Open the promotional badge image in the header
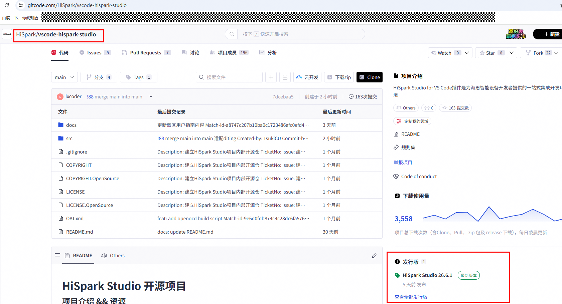The width and height of the screenshot is (562, 304). pos(516,34)
